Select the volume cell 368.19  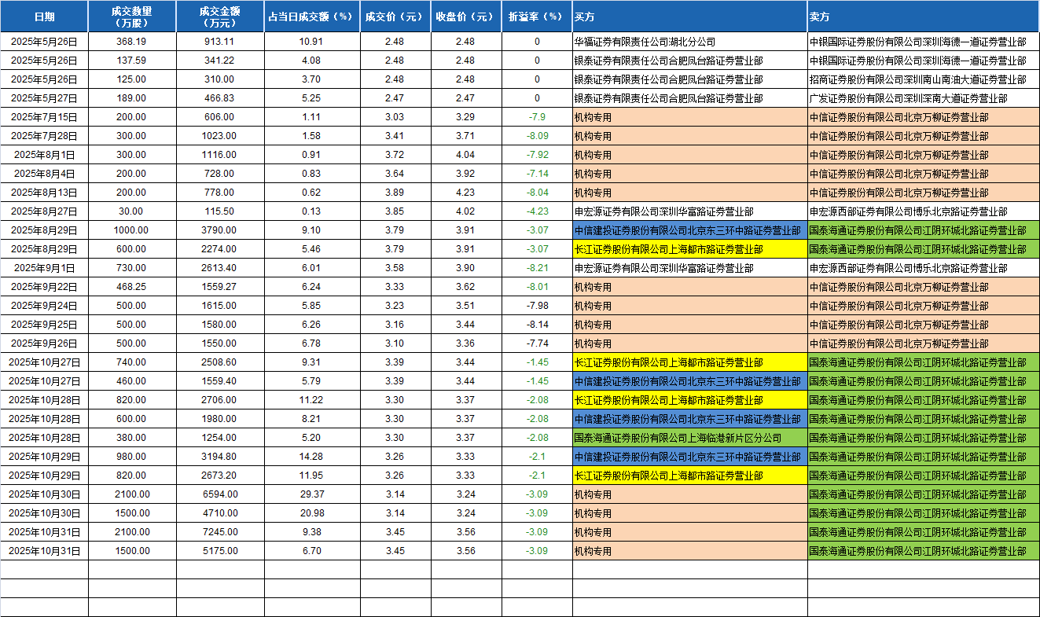click(x=132, y=42)
